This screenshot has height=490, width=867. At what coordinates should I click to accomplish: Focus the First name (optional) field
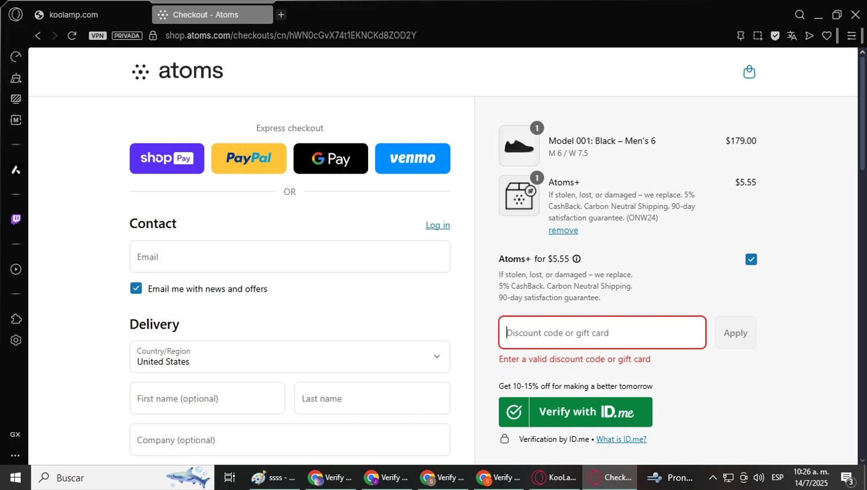[x=208, y=398]
